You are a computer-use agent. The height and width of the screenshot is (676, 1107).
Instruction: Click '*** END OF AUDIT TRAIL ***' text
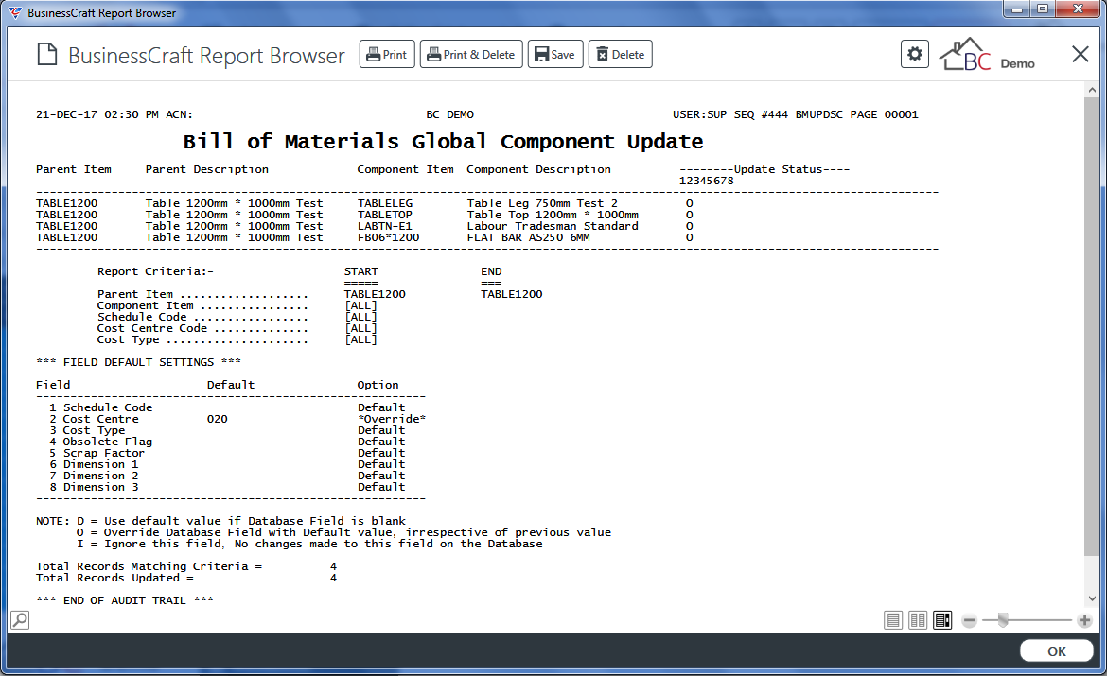click(125, 600)
